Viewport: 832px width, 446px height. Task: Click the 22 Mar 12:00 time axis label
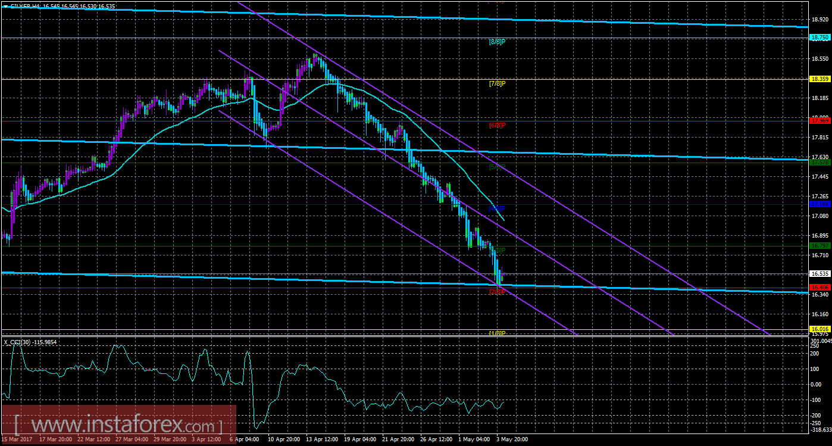tap(93, 439)
